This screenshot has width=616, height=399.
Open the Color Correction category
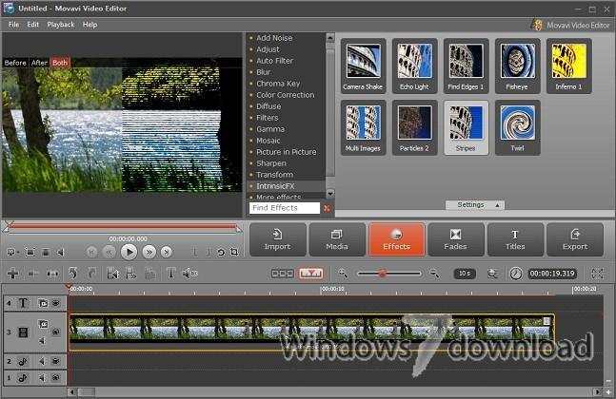click(x=286, y=95)
